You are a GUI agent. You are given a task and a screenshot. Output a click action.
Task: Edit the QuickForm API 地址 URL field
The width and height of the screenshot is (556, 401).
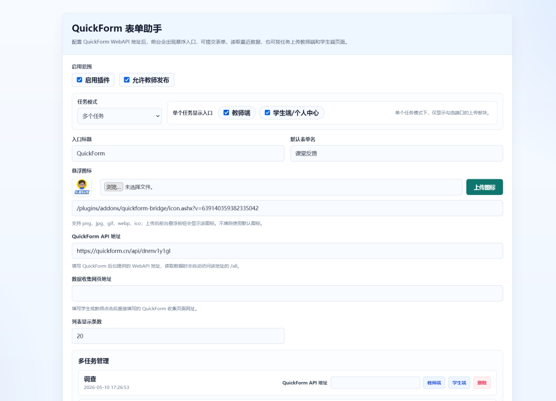[x=287, y=251]
